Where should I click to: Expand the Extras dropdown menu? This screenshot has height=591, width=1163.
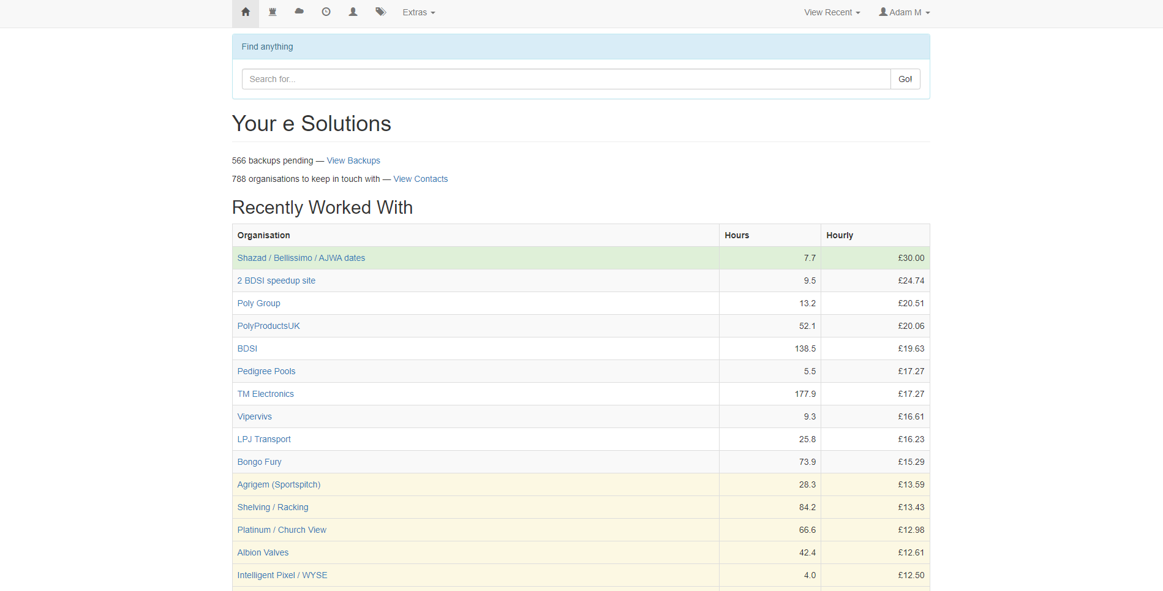pos(418,13)
